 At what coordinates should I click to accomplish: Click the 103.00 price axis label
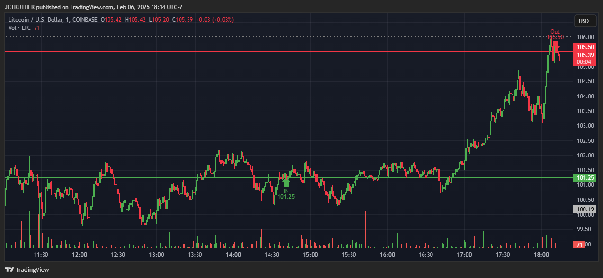[585, 126]
